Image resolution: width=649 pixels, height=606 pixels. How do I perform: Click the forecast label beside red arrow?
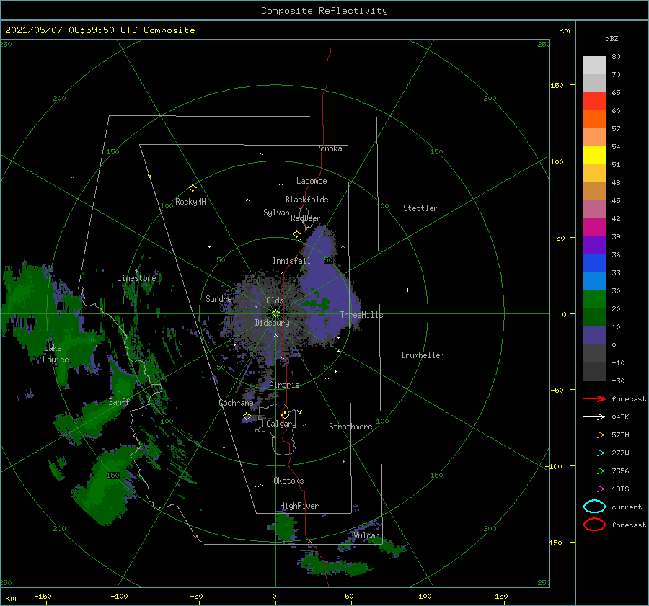click(x=629, y=398)
